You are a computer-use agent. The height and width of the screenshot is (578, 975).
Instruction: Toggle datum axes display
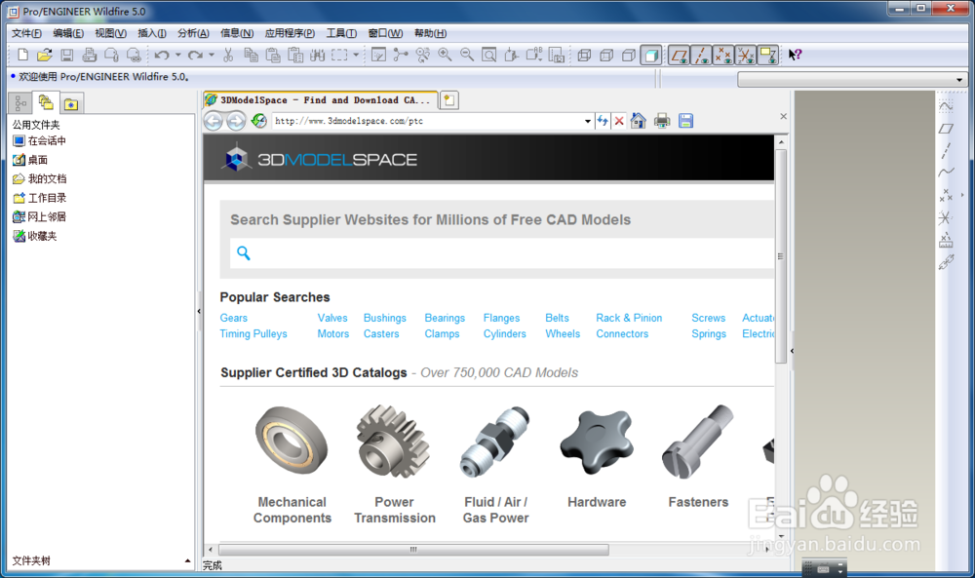tap(701, 56)
